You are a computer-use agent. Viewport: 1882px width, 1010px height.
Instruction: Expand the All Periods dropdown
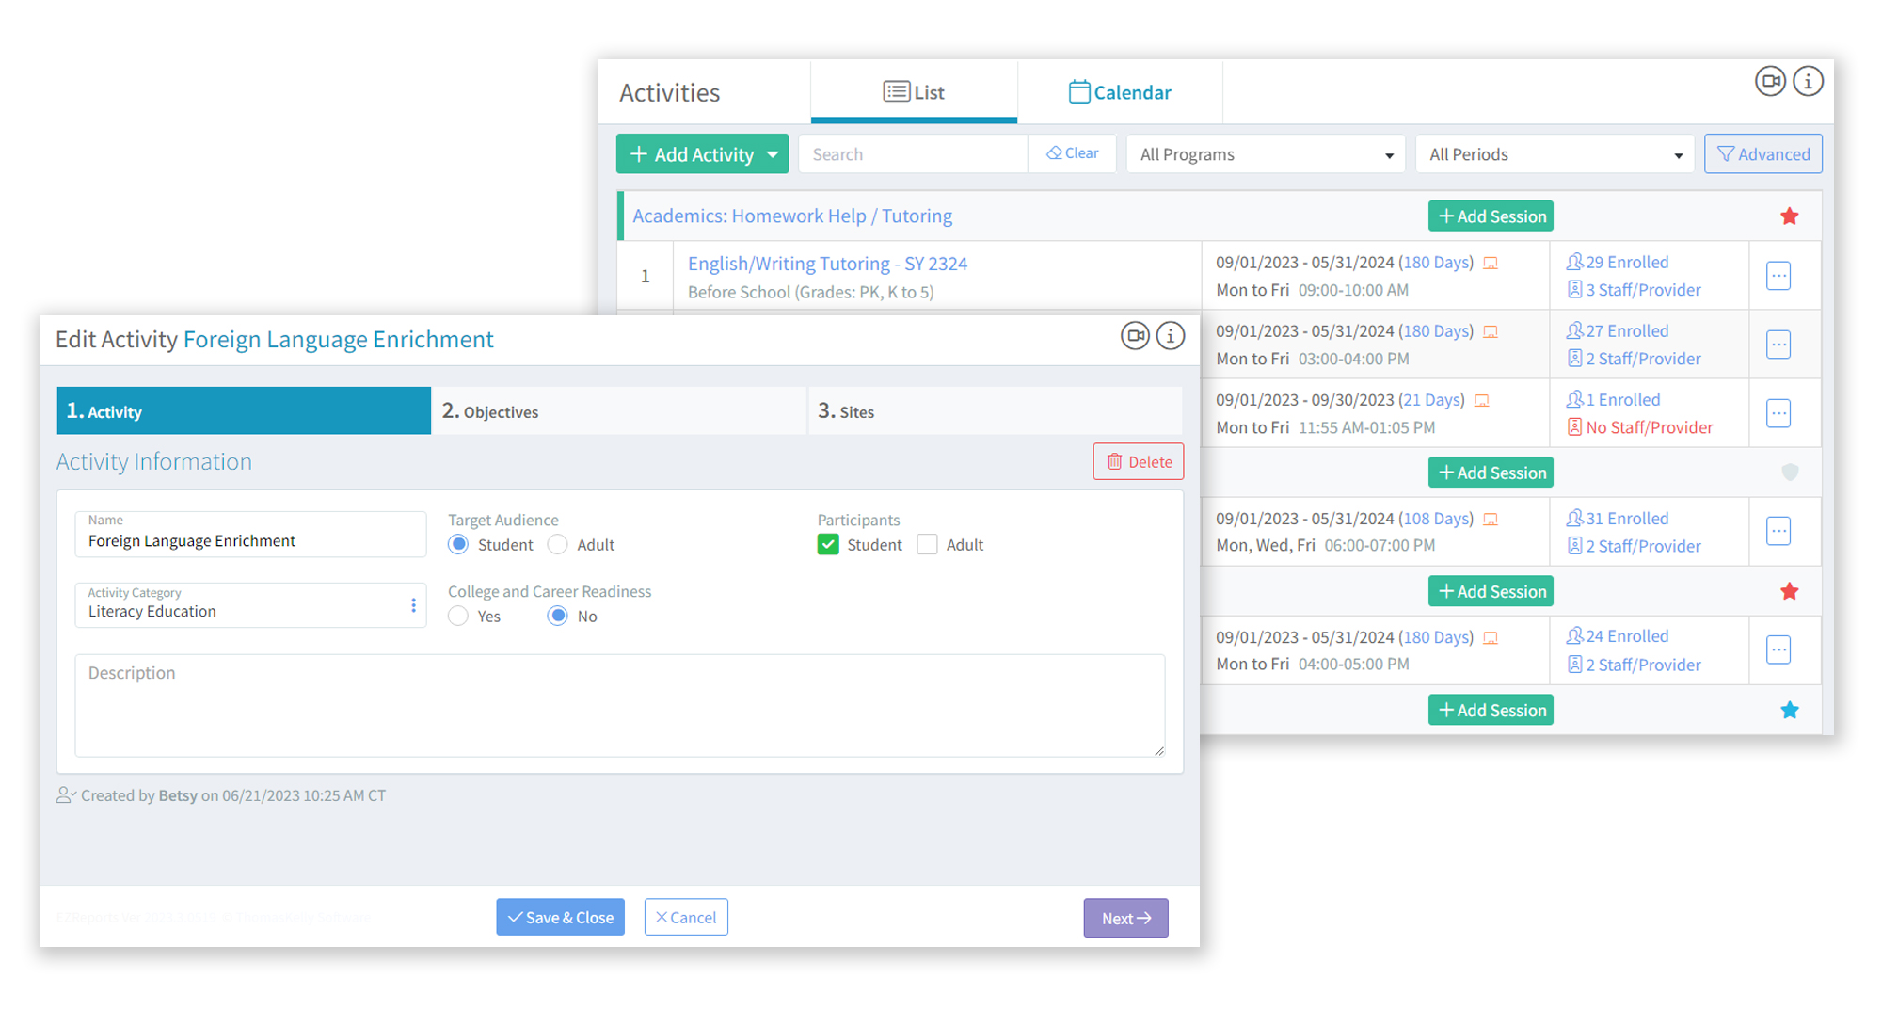click(x=1554, y=154)
